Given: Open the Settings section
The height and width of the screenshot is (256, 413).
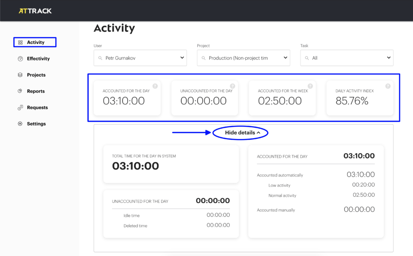Looking at the screenshot, I should tap(36, 124).
